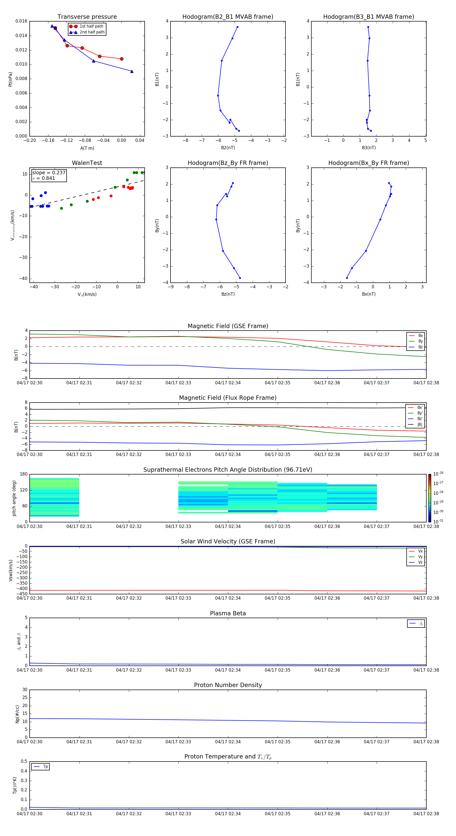Click 'Vx' in solar wind legend

pos(416,551)
